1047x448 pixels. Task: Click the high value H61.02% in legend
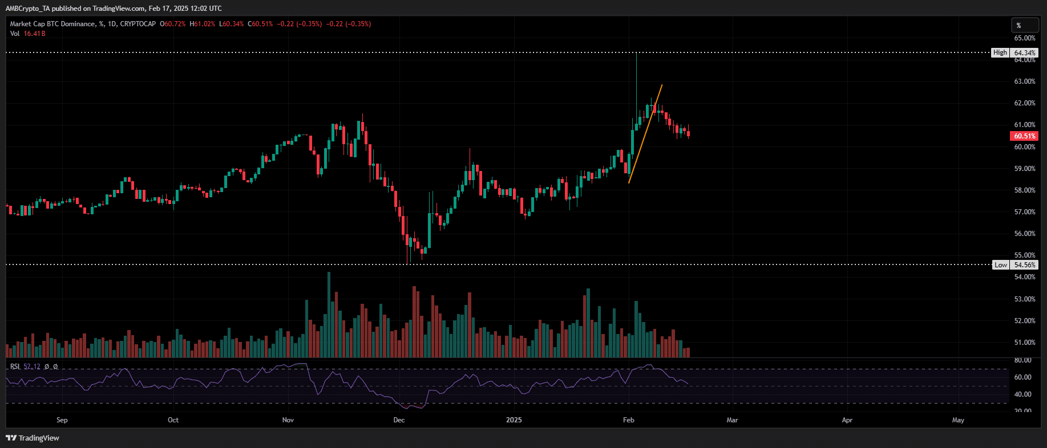pos(203,24)
